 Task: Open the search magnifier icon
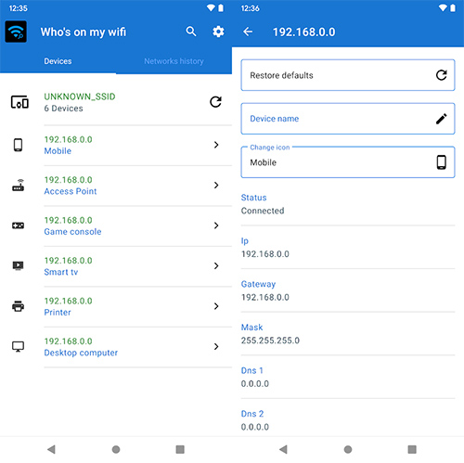[191, 32]
